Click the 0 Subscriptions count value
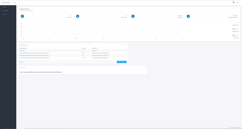 coord(126,16)
